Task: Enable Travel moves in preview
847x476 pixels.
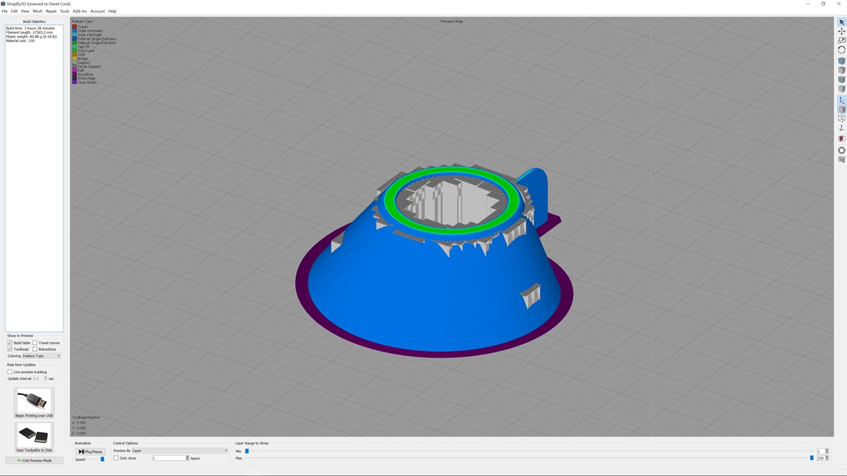Action: [35, 342]
